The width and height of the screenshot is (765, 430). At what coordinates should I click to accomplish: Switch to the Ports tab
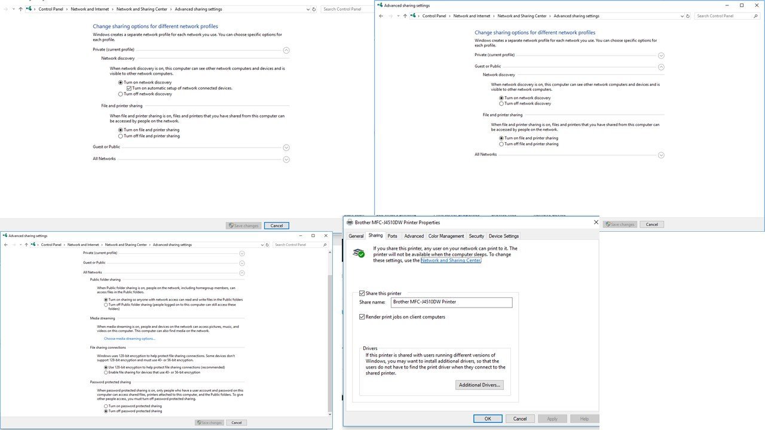click(392, 236)
